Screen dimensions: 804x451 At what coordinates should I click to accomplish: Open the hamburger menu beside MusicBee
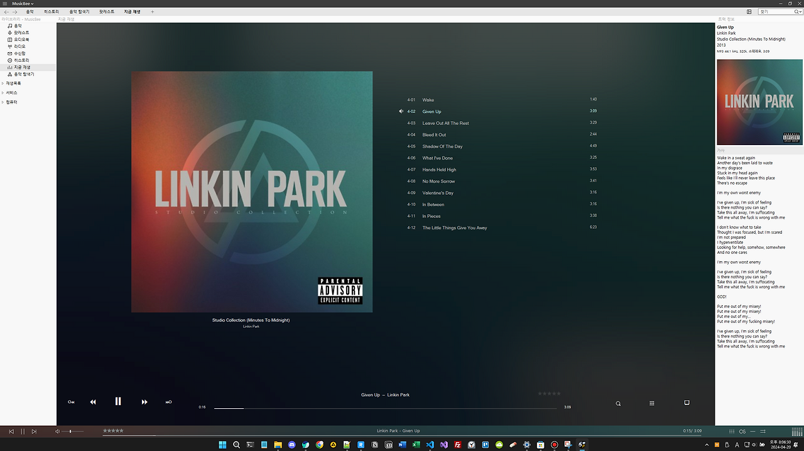coord(4,4)
